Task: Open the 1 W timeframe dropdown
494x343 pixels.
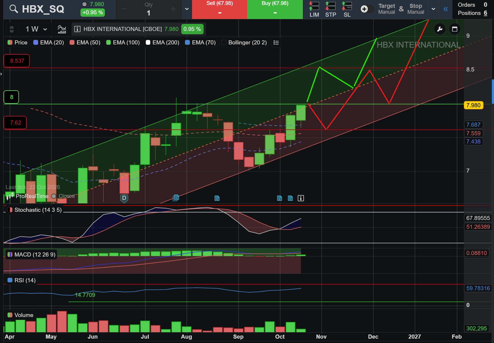Action: (x=36, y=29)
